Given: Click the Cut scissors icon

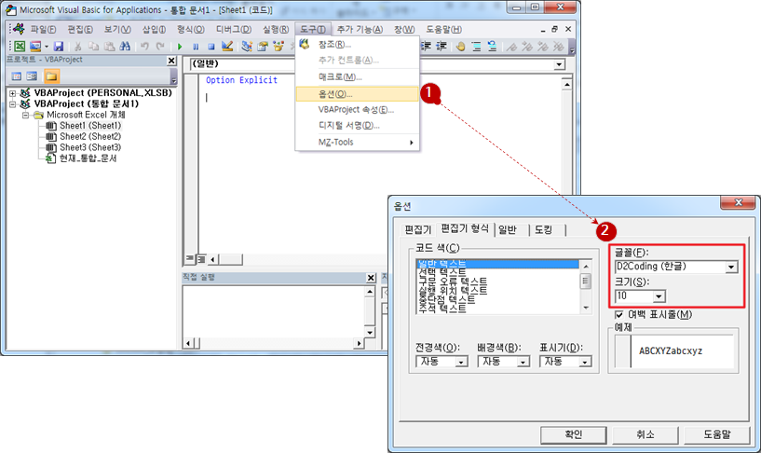Looking at the screenshot, I should pyautogui.click(x=77, y=46).
